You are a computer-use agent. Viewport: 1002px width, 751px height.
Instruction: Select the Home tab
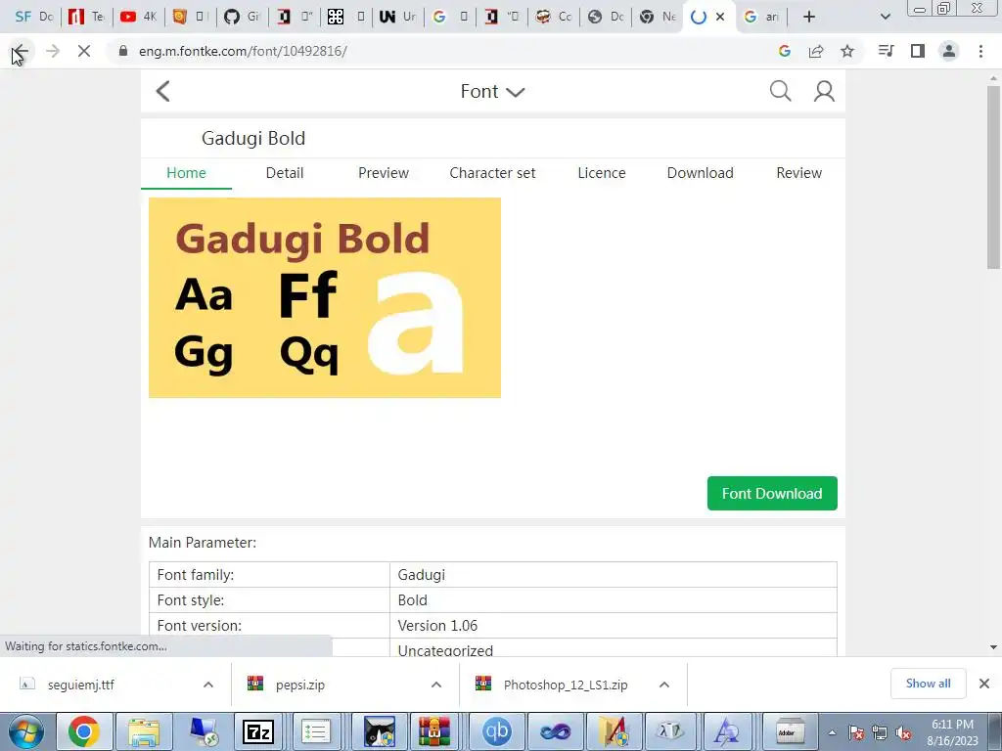click(x=186, y=173)
